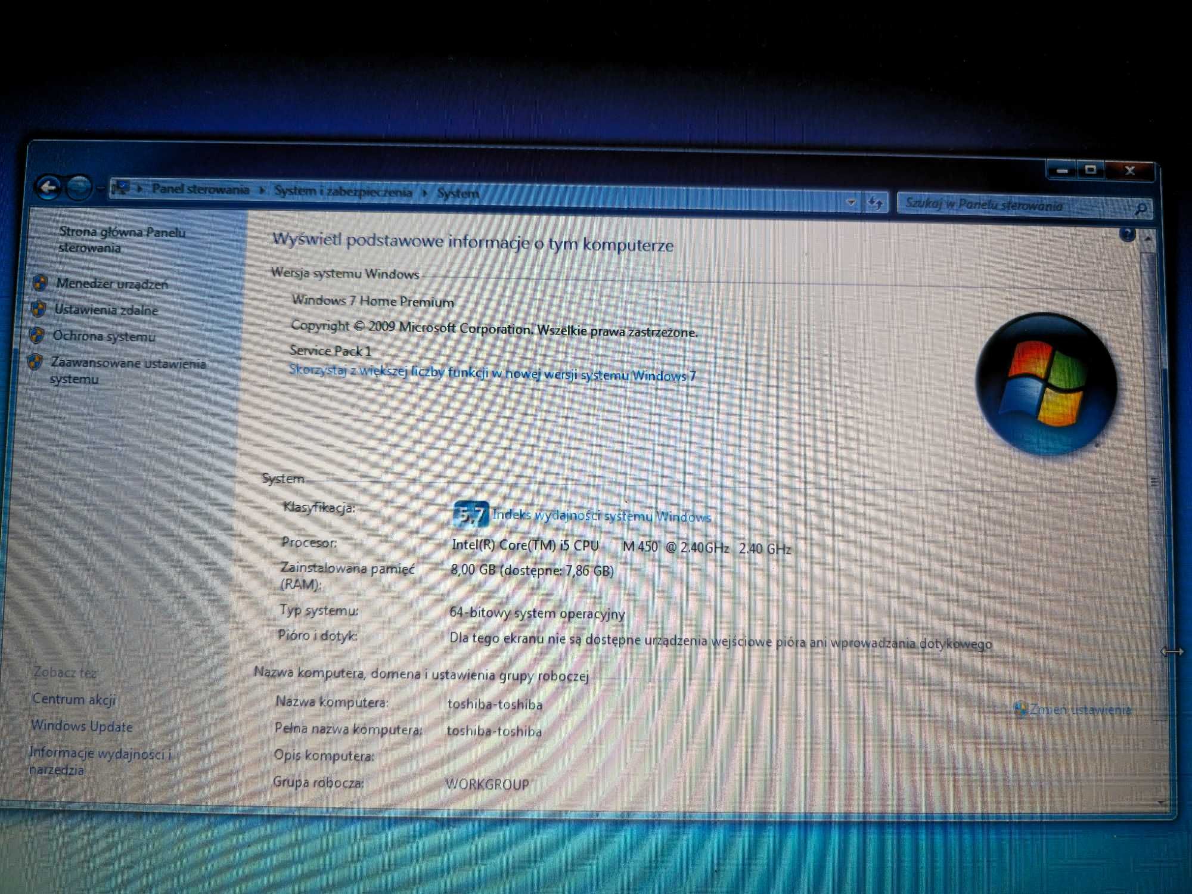Click shield icon next to Ochrona systemu

tap(36, 336)
